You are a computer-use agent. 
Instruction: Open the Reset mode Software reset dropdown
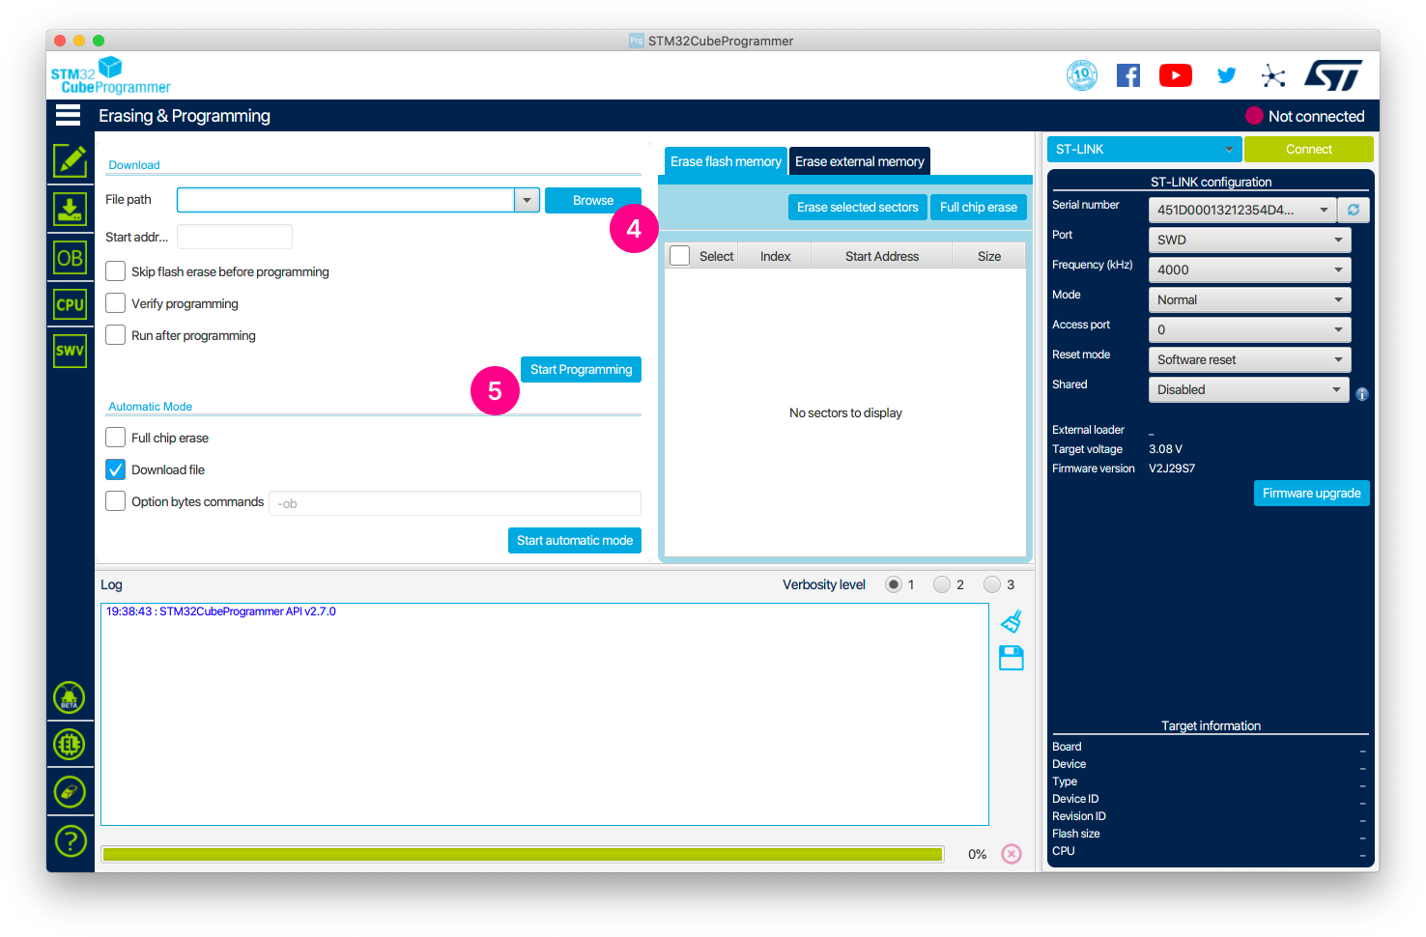click(x=1249, y=359)
